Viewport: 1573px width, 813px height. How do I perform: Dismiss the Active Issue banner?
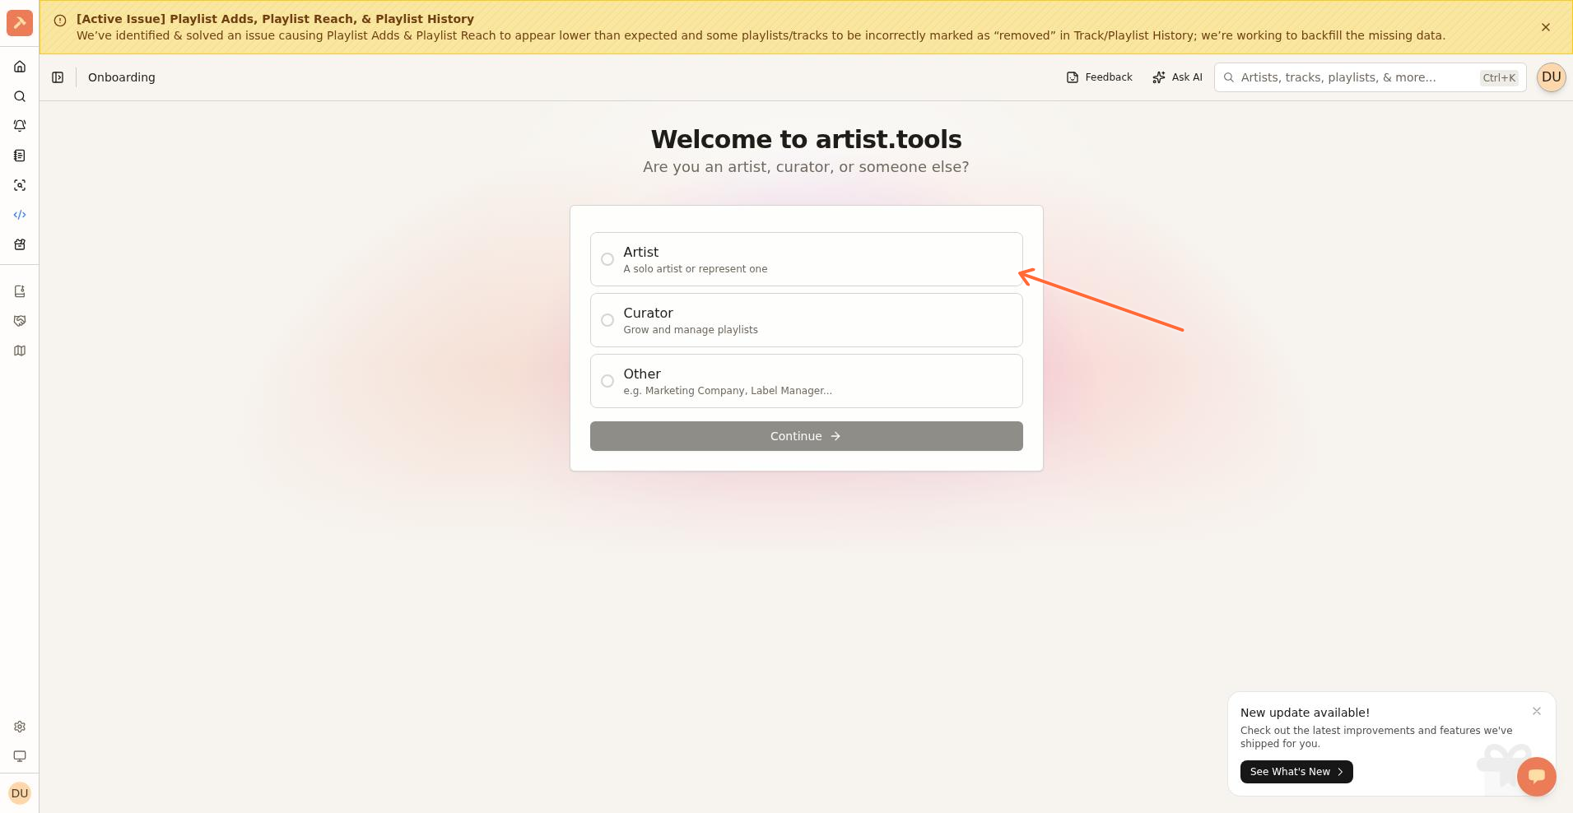1546,27
